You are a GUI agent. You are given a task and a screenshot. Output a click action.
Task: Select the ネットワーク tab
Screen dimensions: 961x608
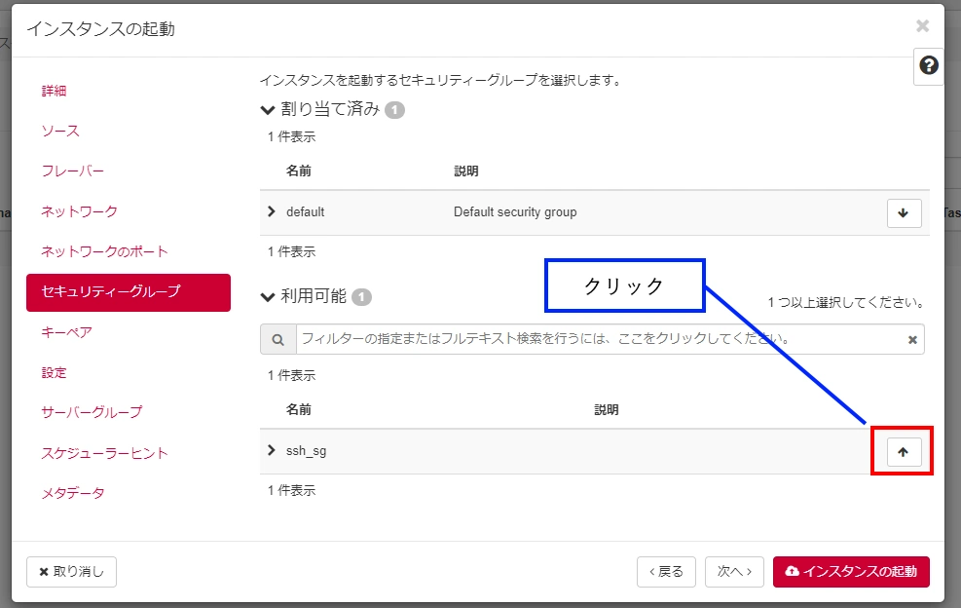point(79,211)
